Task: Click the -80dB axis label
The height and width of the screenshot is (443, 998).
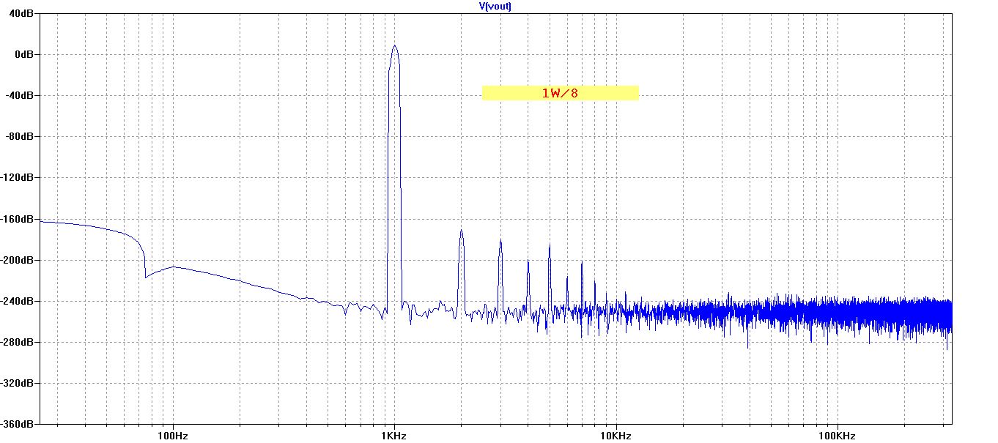Action: (21, 136)
